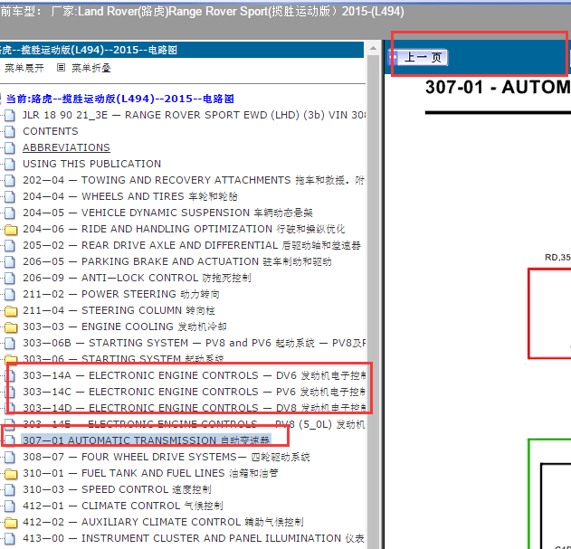Expand 303-06 Starting System folder

click(123, 359)
